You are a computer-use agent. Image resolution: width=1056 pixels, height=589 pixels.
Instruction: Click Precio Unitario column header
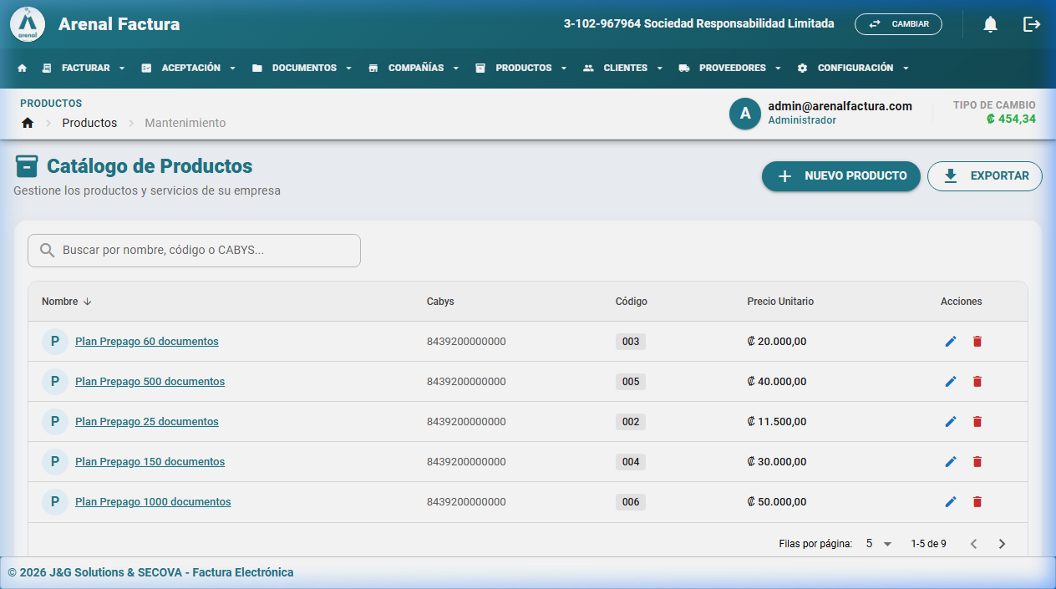coord(780,302)
